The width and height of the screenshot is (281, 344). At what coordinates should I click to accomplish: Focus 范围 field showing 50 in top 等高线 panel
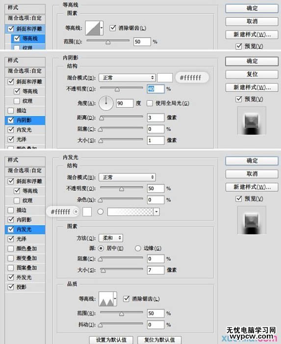point(142,42)
